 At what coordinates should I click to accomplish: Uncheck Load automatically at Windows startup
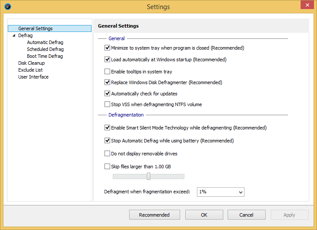coord(108,60)
